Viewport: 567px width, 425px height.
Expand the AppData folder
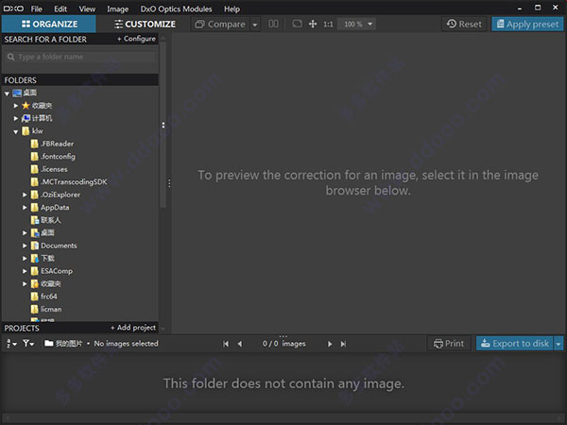[x=25, y=208]
